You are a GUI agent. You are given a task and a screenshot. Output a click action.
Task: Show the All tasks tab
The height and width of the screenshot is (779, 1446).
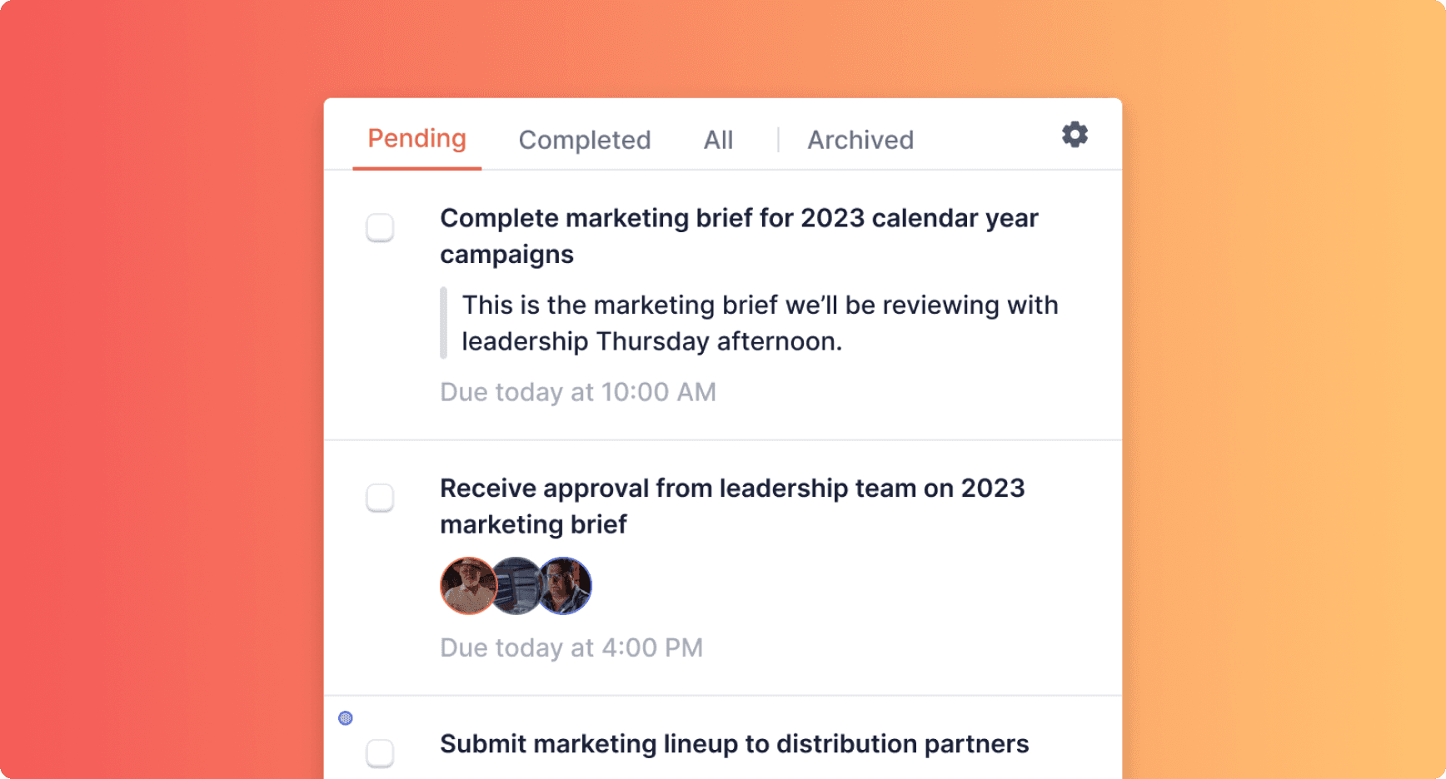coord(718,140)
